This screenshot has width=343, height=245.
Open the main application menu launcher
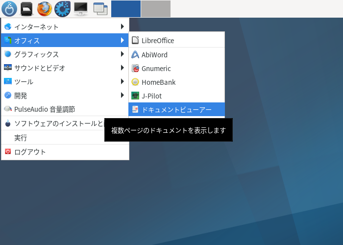pos(9,9)
